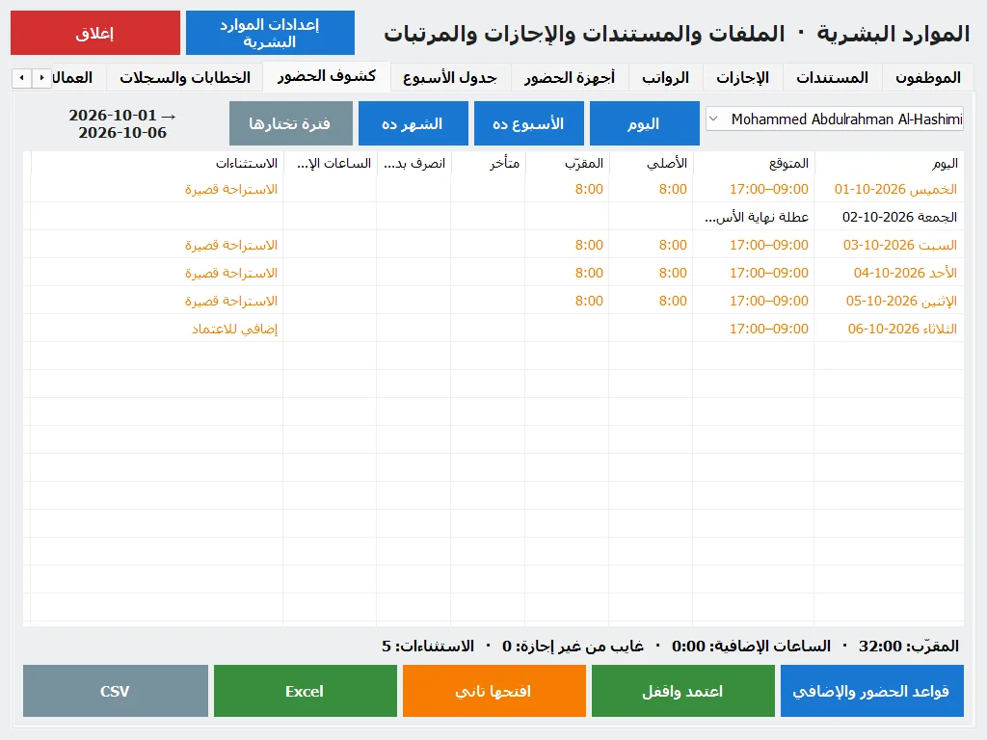987x740 pixels.
Task: Click the الأصلي column header
Action: pyautogui.click(x=651, y=164)
